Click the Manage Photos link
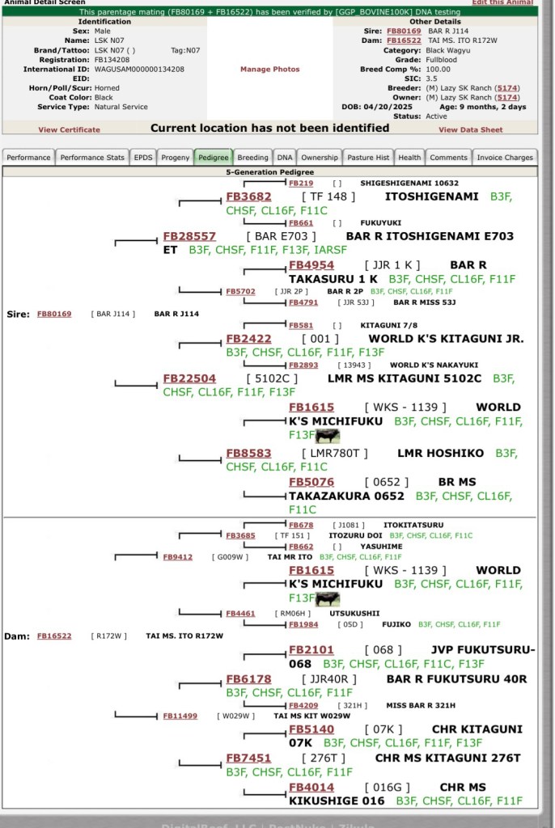 [x=269, y=70]
